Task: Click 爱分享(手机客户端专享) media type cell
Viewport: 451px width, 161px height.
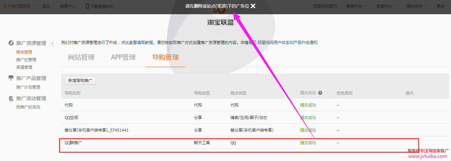Action: pyautogui.click(x=252, y=130)
